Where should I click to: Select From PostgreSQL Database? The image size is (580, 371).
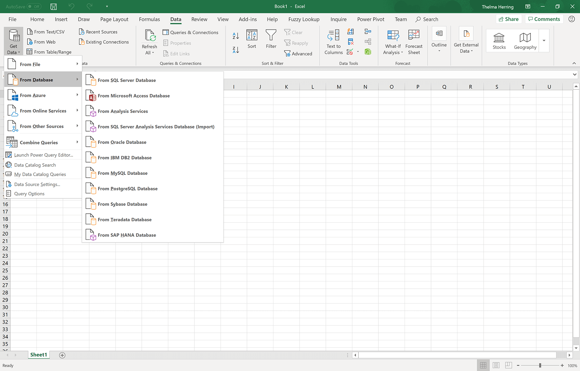pyautogui.click(x=153, y=189)
